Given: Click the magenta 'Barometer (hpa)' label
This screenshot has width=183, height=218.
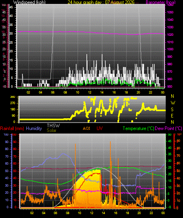Looking at the screenshot, I should pyautogui.click(x=161, y=2).
